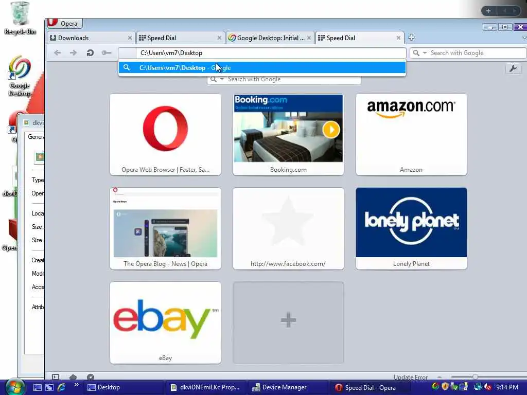Click the volume tray icon
The height and width of the screenshot is (395, 527).
point(487,387)
